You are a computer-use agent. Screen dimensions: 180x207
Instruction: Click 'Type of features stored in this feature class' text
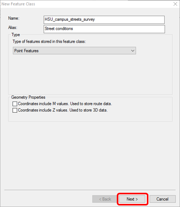point(49,42)
